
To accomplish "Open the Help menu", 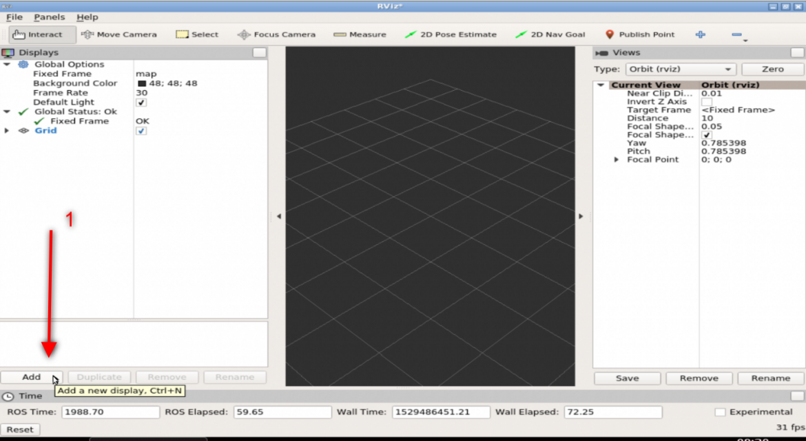I will (87, 17).
